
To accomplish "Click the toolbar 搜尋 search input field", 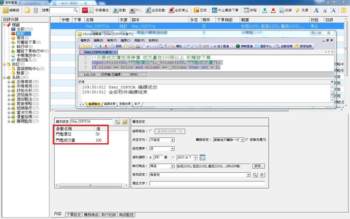I will (63, 10).
